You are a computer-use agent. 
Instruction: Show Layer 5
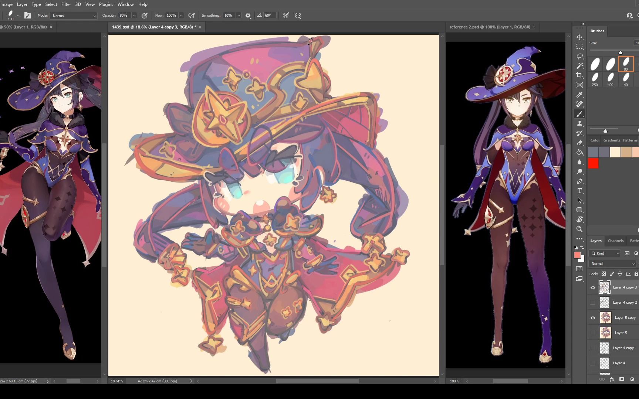(593, 333)
